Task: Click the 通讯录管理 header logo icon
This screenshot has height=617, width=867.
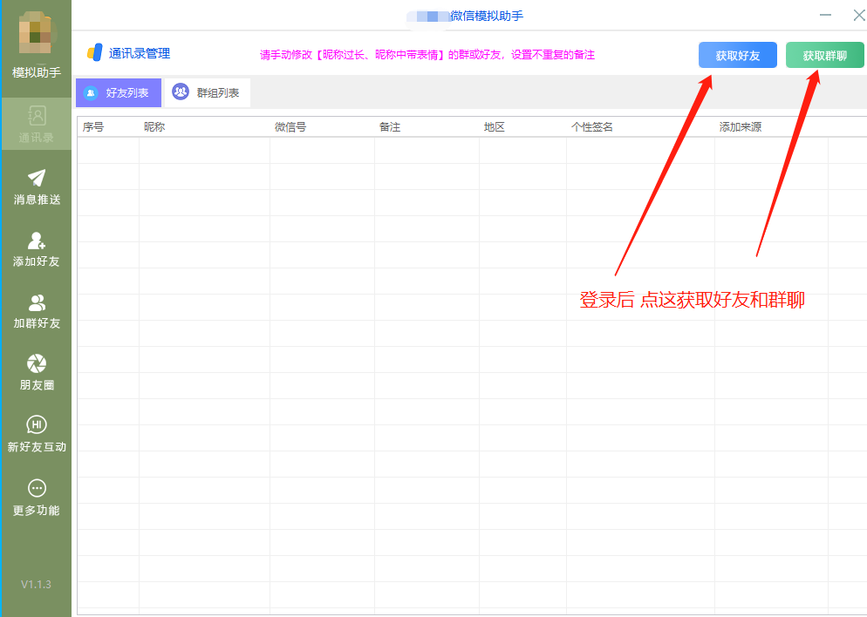Action: (x=94, y=53)
